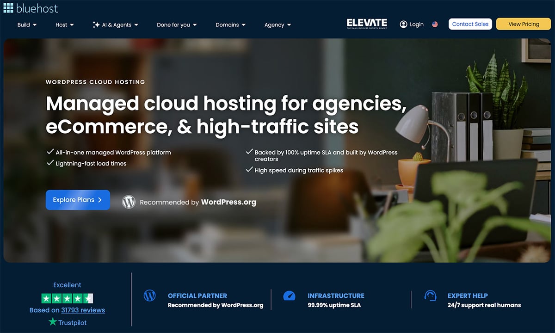This screenshot has height=333, width=555.
Task: Click Backed by 100% uptime SLA text
Action: point(326,155)
